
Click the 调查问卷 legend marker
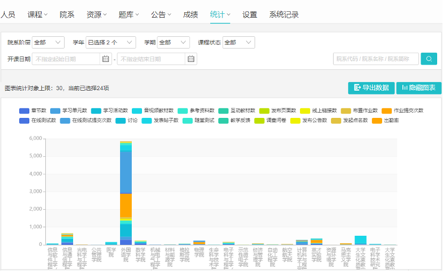click(x=259, y=121)
